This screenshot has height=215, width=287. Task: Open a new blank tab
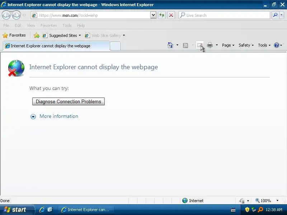[x=115, y=46]
